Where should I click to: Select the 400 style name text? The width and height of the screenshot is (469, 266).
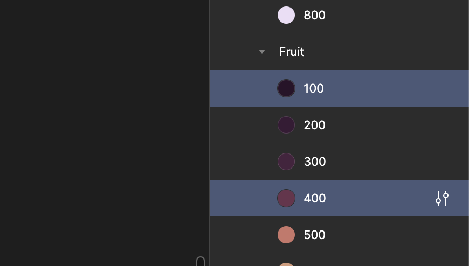coord(315,198)
